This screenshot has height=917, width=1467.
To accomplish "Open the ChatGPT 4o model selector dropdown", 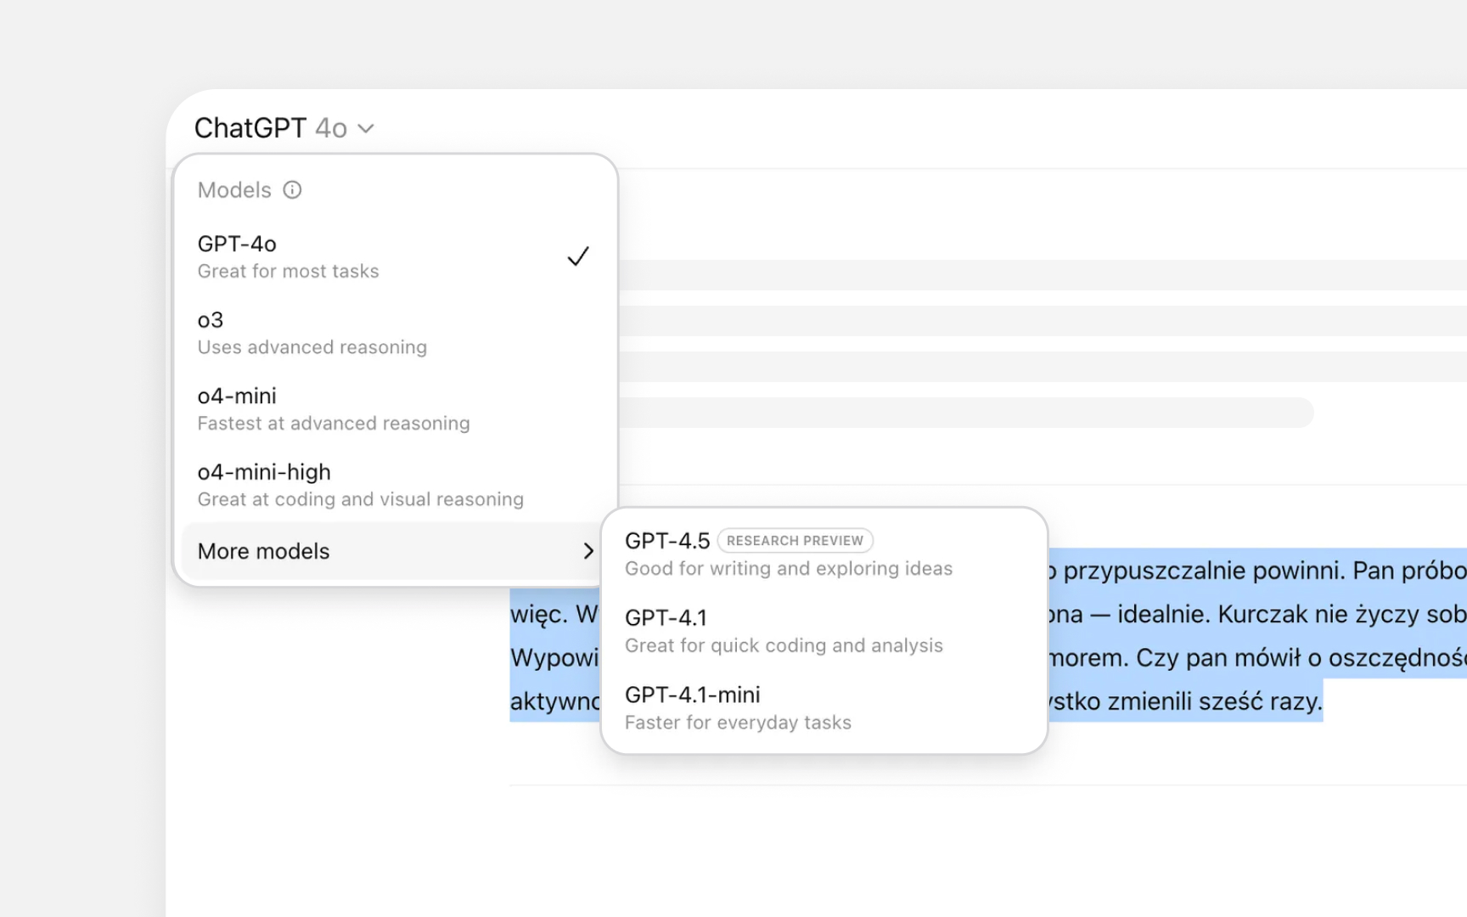I will click(x=284, y=128).
